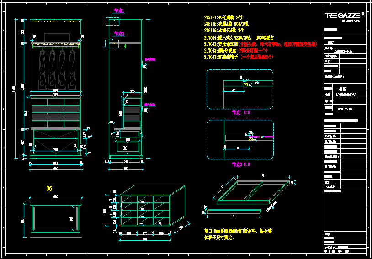Click the 80 dimension in 节点1 detail
This screenshot has height=259, width=372.
tap(234, 90)
